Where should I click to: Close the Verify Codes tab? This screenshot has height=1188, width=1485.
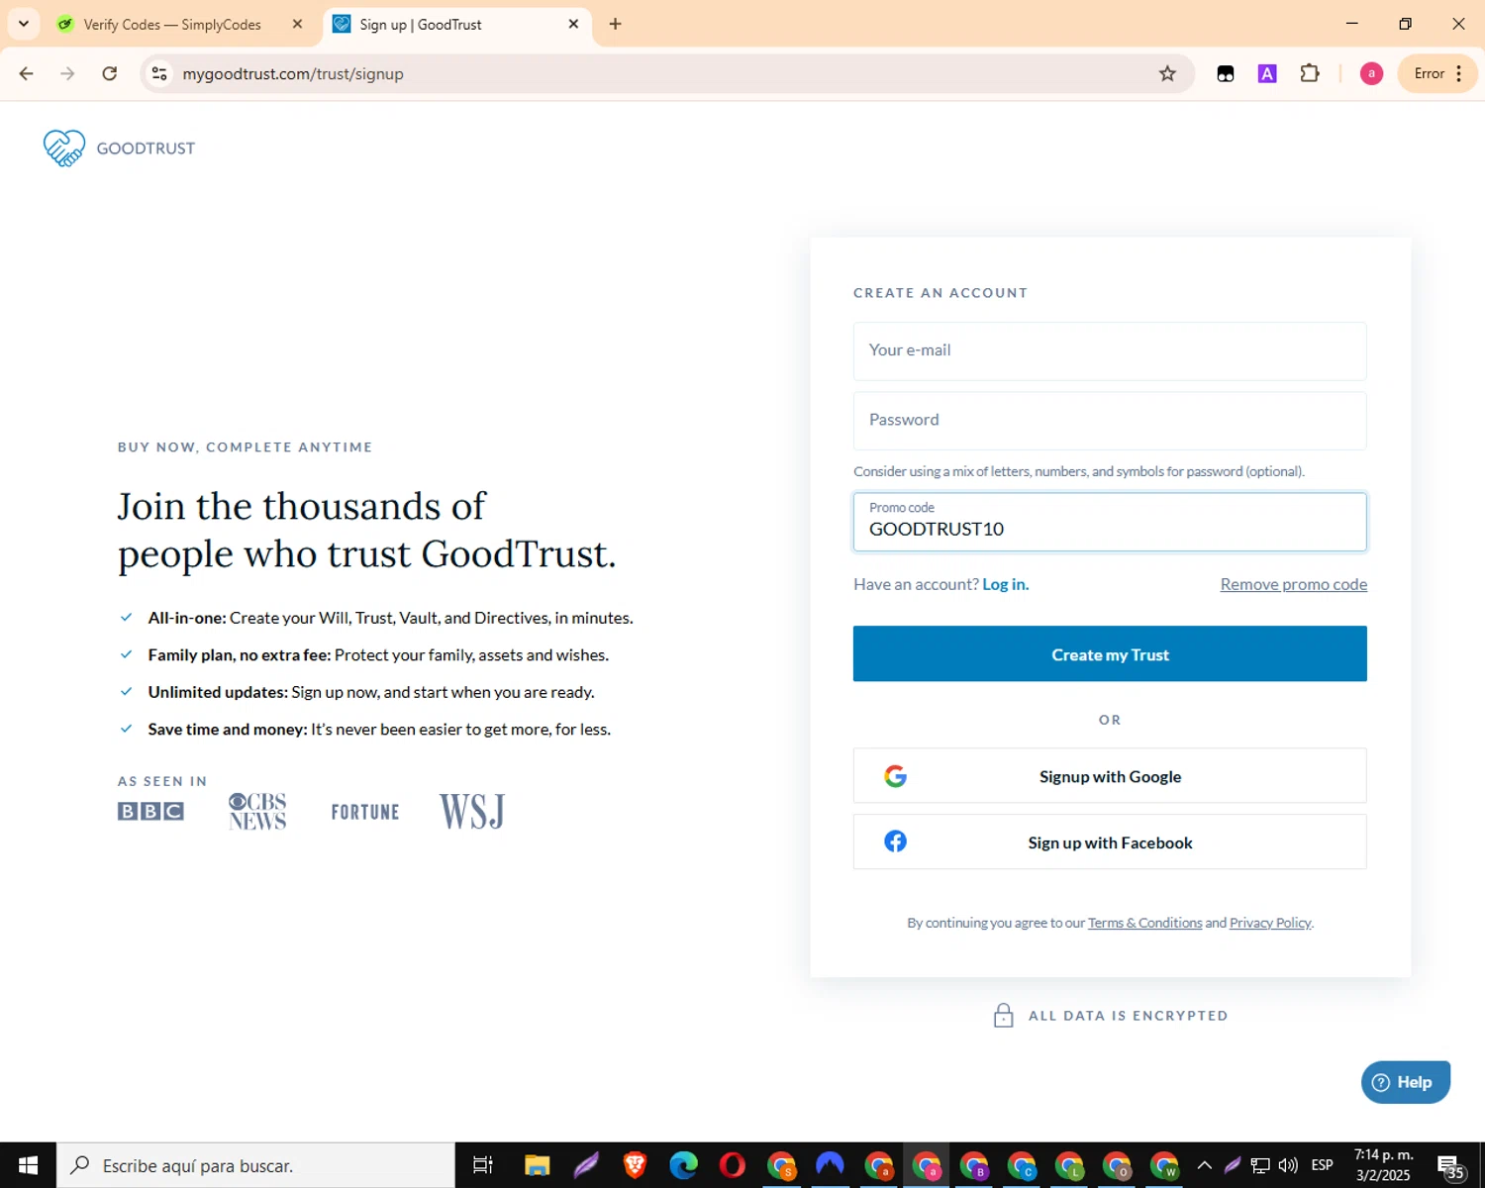pos(297,24)
